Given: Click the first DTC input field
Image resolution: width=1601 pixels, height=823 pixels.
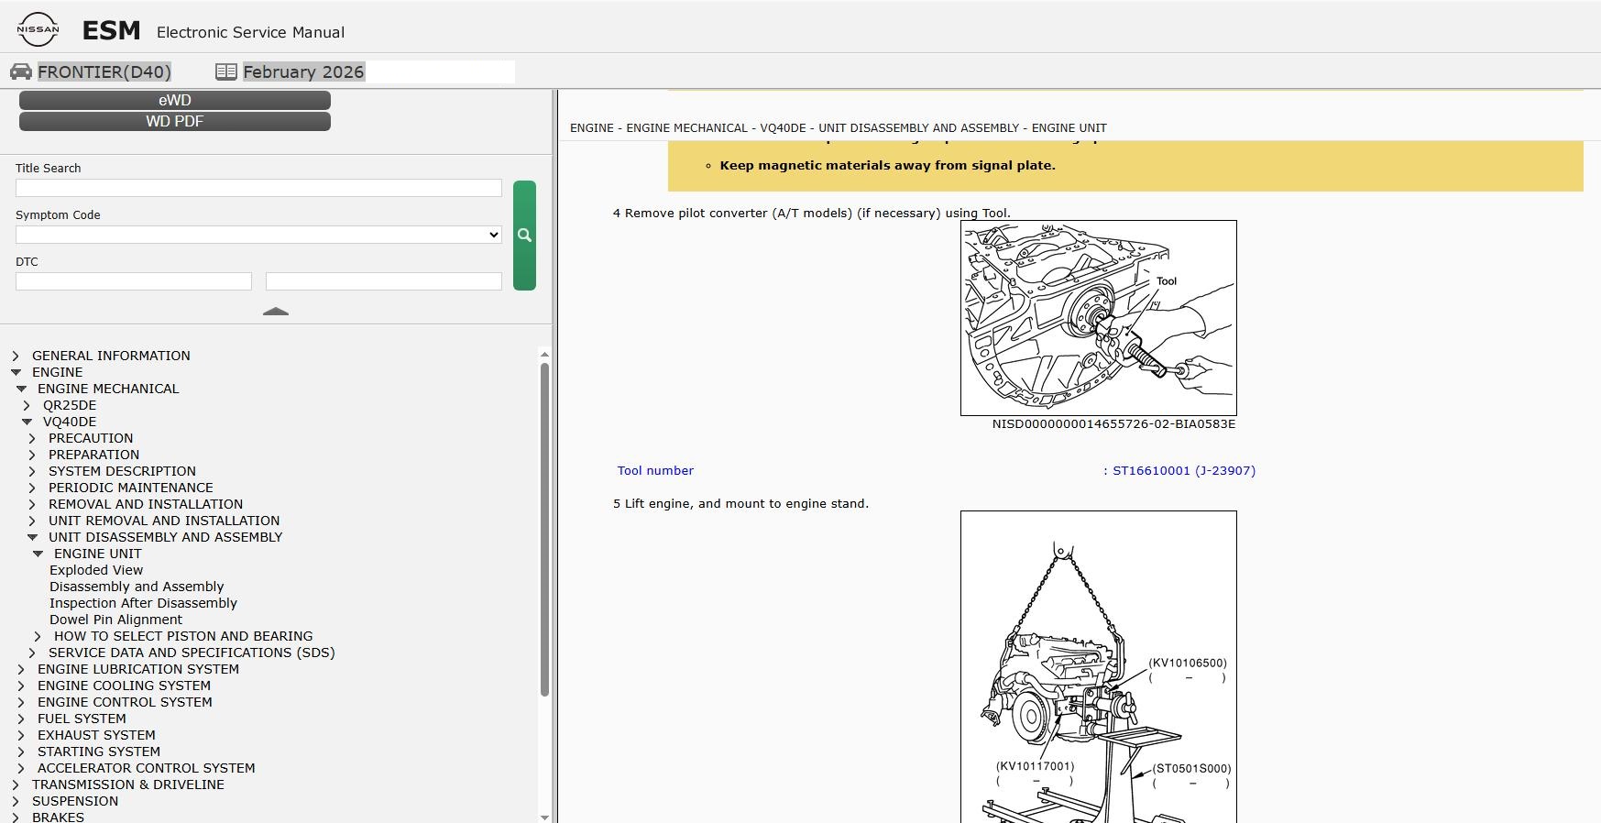Looking at the screenshot, I should click(134, 281).
